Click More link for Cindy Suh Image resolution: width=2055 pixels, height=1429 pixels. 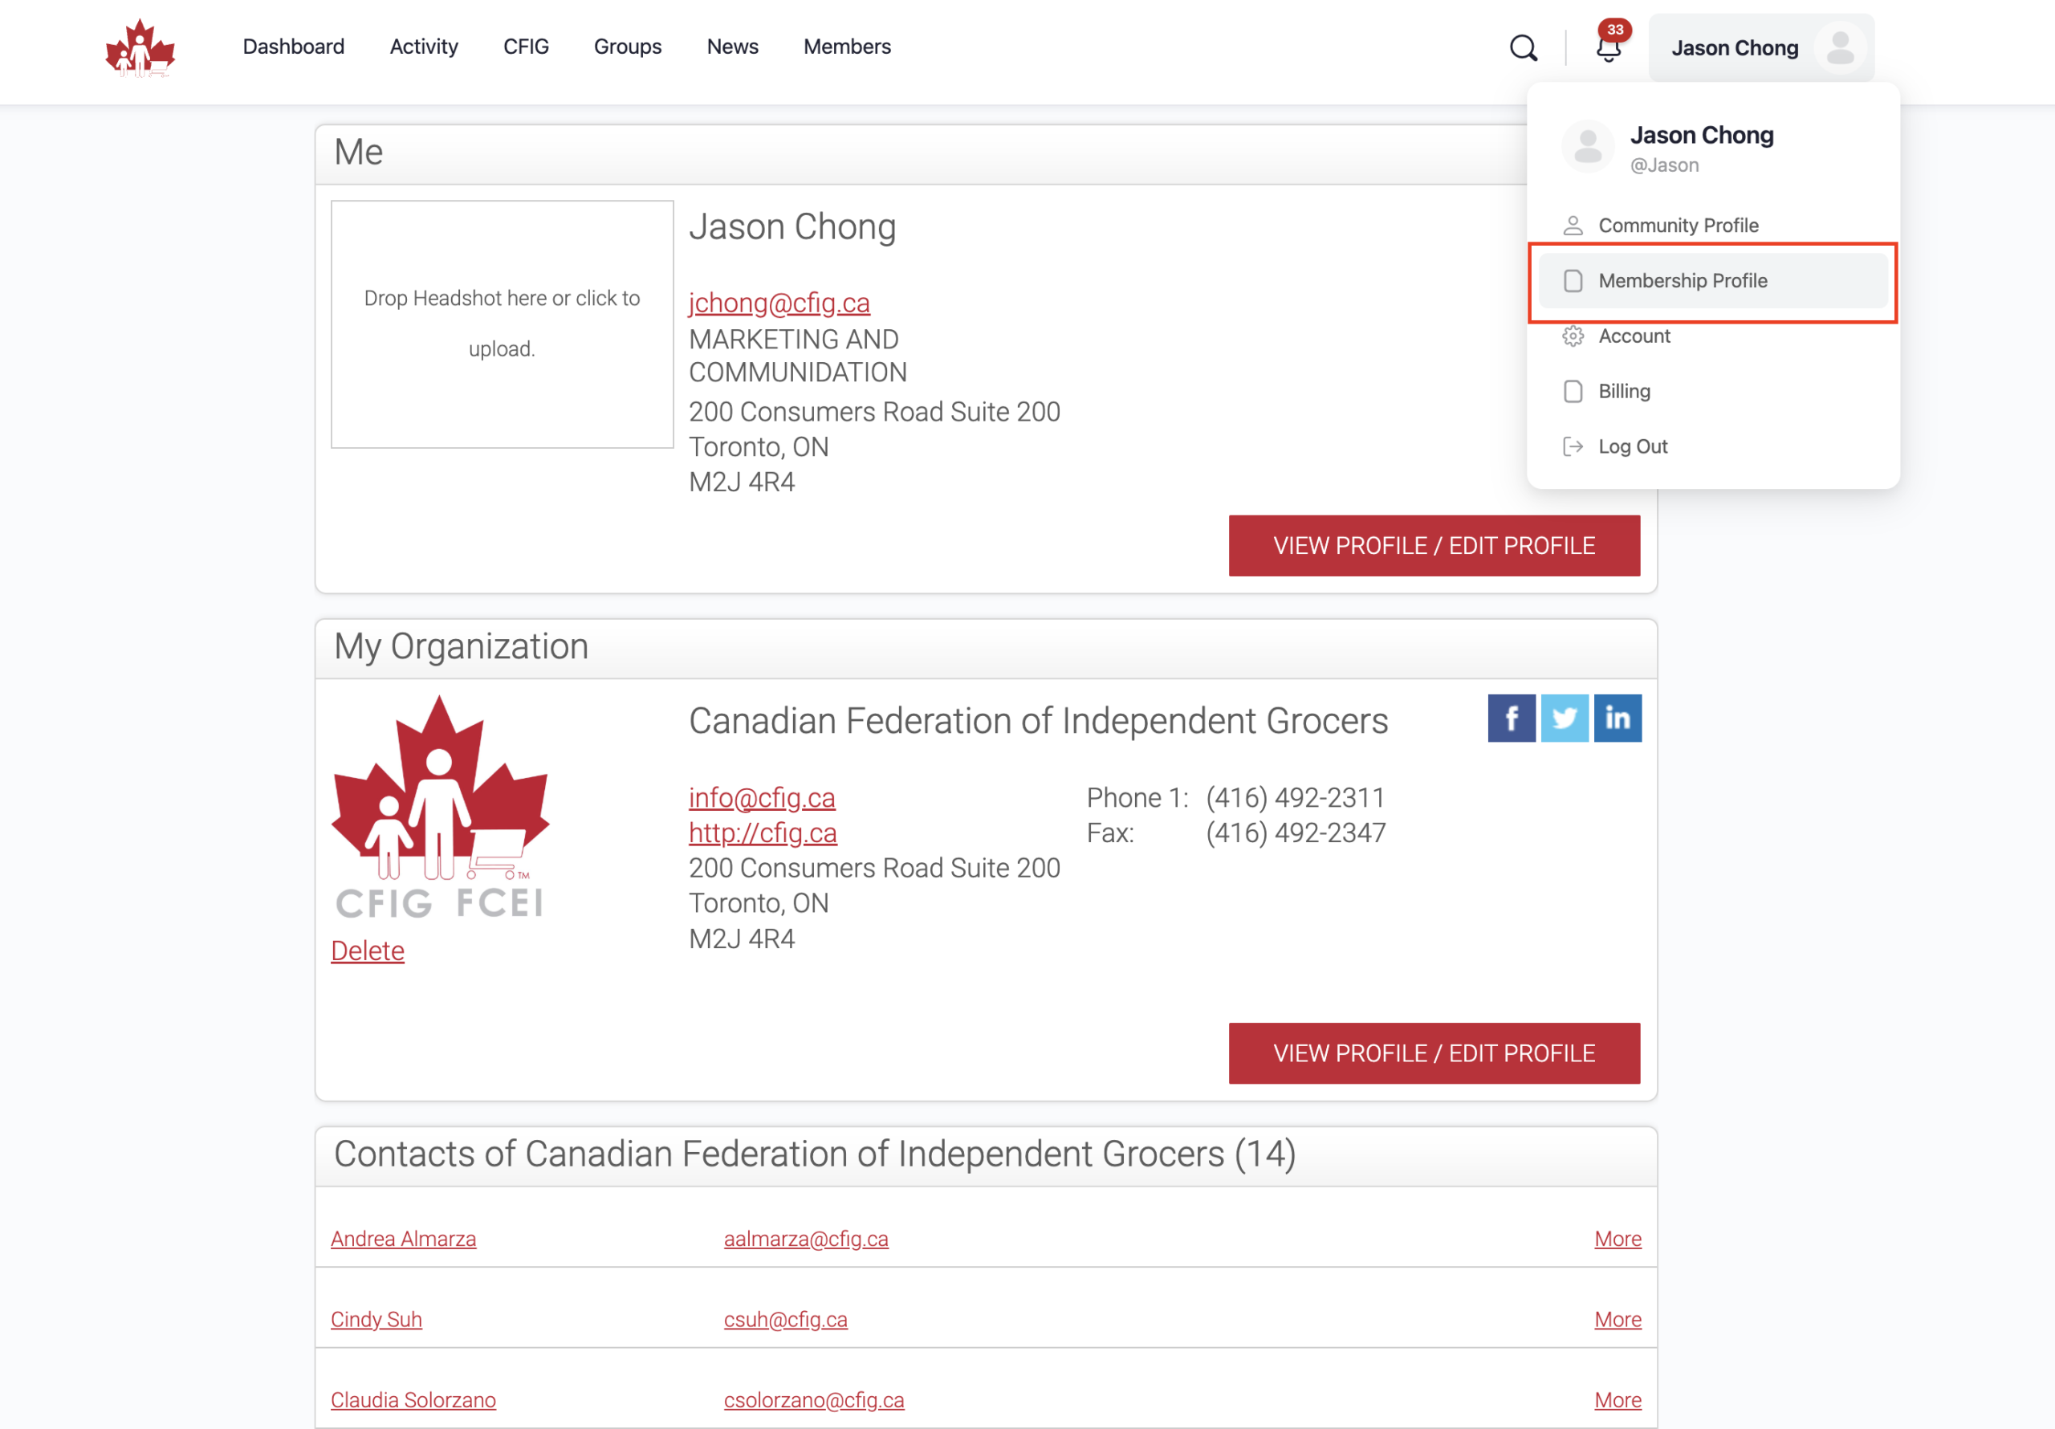(1618, 1319)
